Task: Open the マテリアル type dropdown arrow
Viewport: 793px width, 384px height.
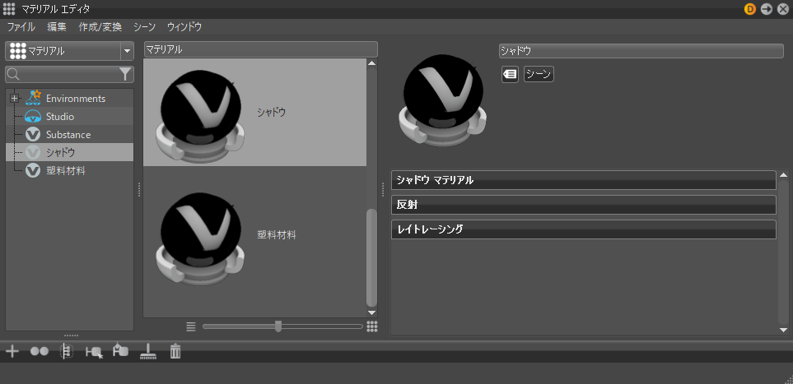Action: tap(127, 51)
